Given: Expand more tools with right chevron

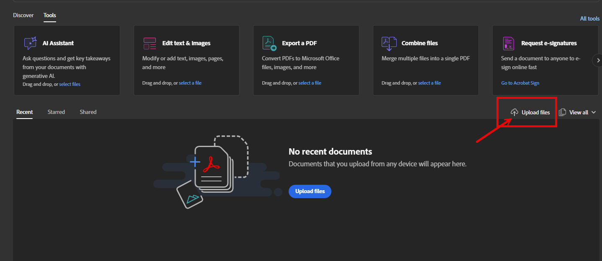Looking at the screenshot, I should click(598, 60).
